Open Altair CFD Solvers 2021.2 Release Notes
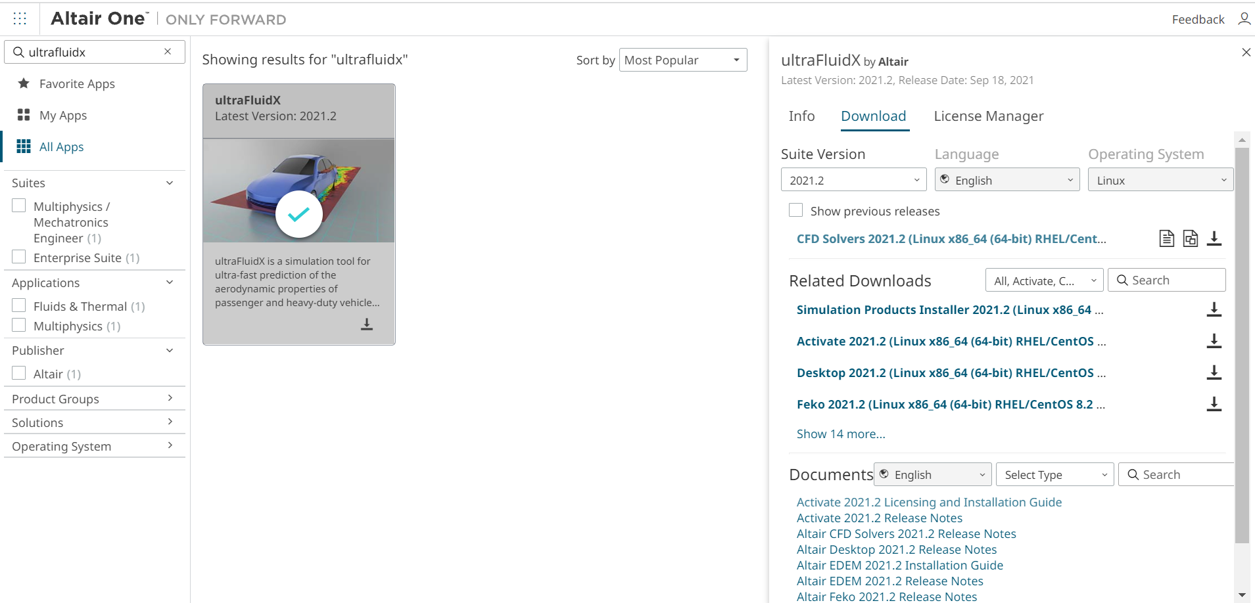The image size is (1255, 603). [x=906, y=534]
